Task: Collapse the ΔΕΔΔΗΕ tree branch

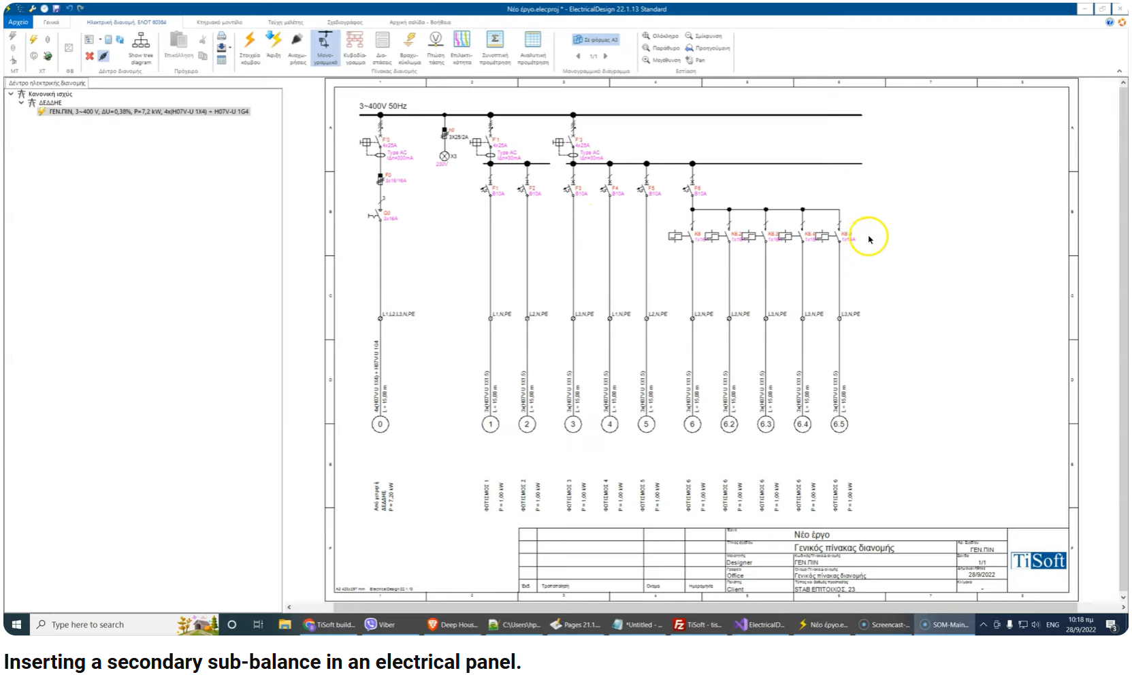Action: (x=21, y=103)
